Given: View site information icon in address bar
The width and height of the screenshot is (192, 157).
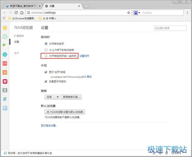Looking at the screenshot, I should click(x=28, y=13).
